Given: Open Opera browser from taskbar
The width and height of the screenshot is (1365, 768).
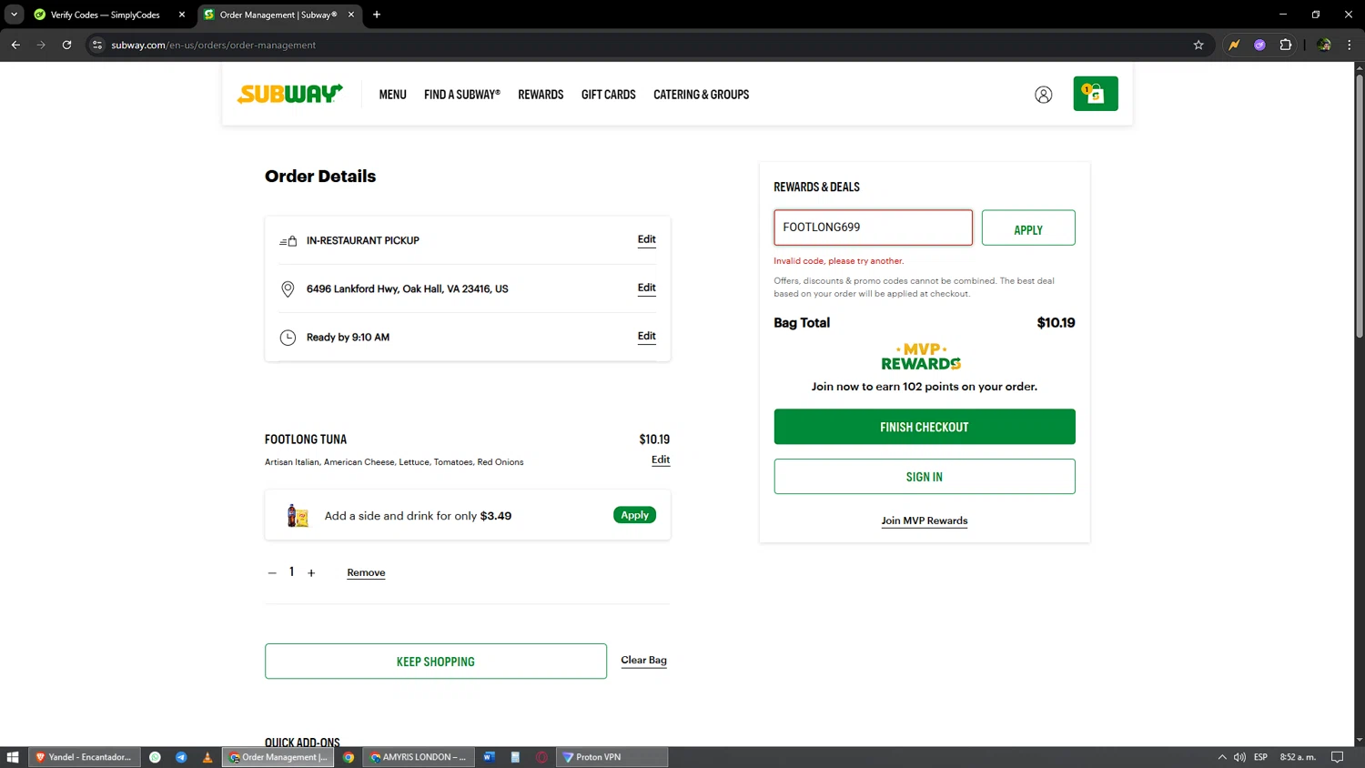Looking at the screenshot, I should click(x=541, y=757).
